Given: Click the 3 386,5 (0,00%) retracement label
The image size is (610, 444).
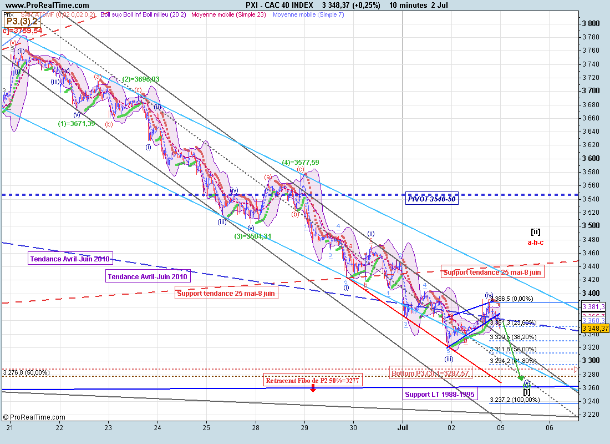Looking at the screenshot, I should click(512, 299).
